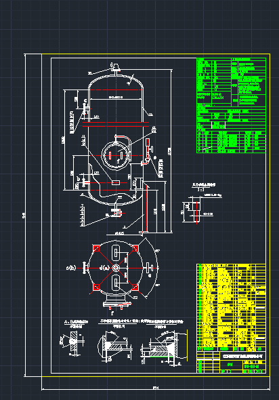279x400 pixels.
Task: Select the horizontal sheet-width dimension at bottom
Action: [156, 388]
